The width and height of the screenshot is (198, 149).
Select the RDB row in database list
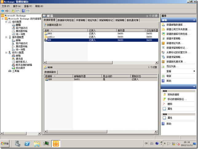point(101,40)
